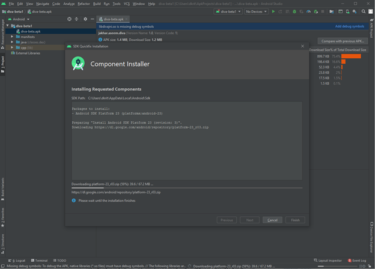
Task: Collapse the diva-beta1 project root
Action: (x=8, y=26)
